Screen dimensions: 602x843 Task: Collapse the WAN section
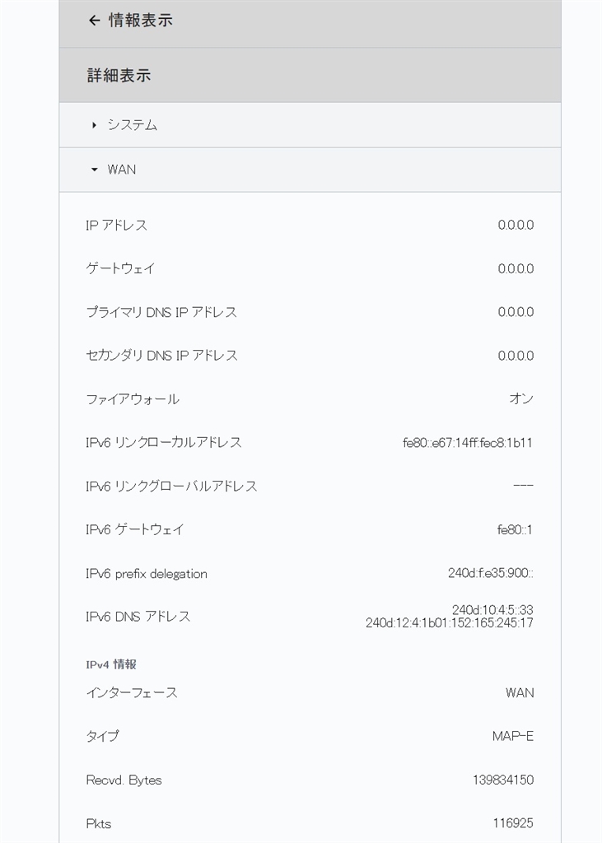pos(121,170)
